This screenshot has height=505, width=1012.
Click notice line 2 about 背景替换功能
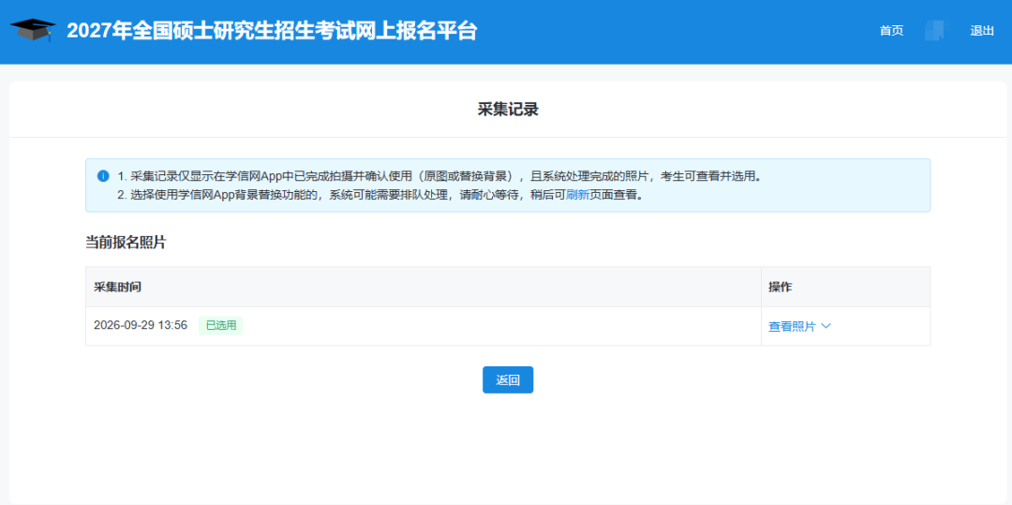pyautogui.click(x=380, y=195)
